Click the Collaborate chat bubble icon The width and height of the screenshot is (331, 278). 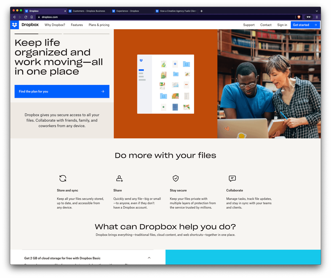point(232,179)
